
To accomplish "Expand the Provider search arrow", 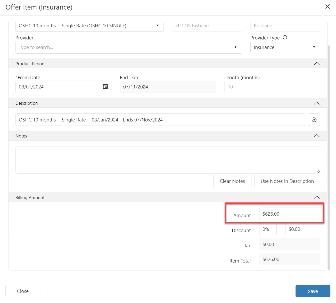I will pyautogui.click(x=235, y=47).
